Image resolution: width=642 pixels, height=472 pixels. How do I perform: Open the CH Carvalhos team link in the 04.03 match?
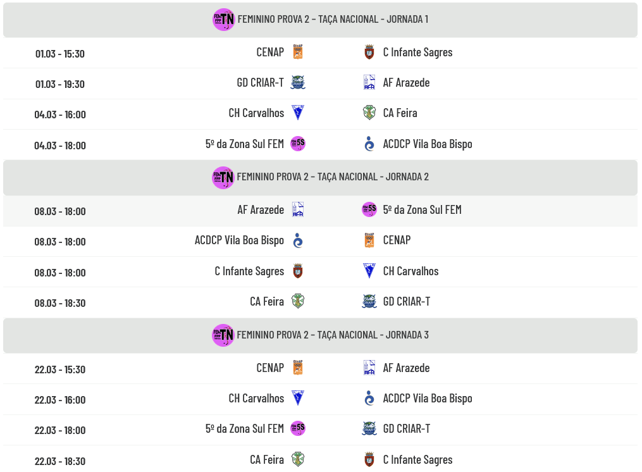256,113
